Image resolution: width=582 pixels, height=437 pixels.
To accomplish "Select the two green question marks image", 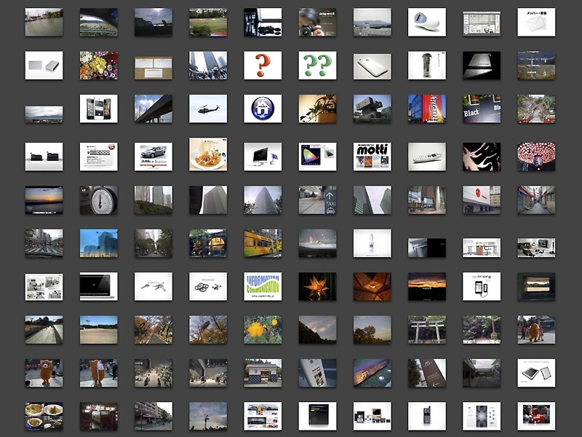I will tap(317, 66).
